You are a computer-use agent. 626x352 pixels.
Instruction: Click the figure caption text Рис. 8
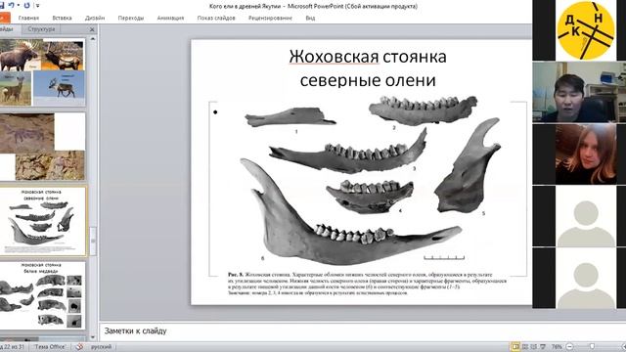[x=368, y=284]
